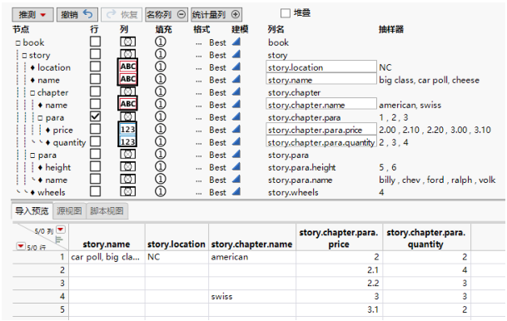Viewport: 507px width, 321px height.
Task: Click the excluded column icon in book row
Action: 127,42
